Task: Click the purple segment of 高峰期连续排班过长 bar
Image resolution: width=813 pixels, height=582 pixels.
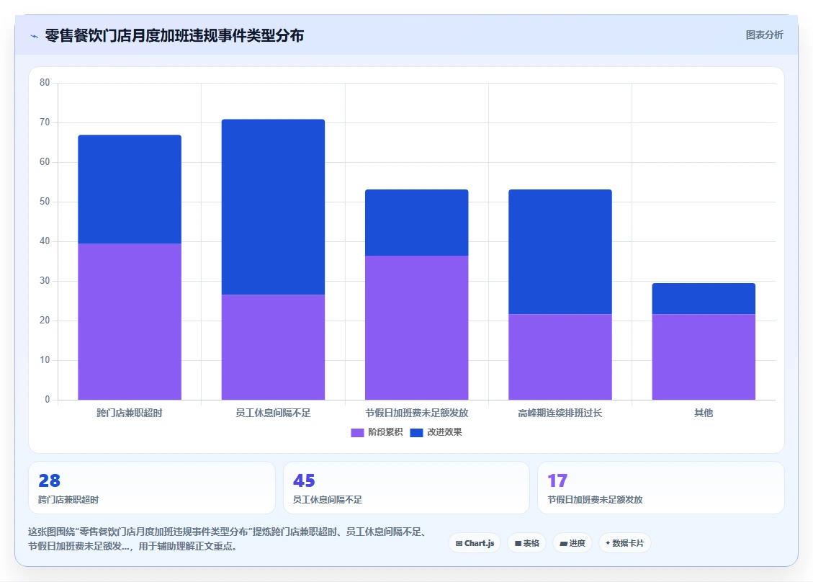Action: tap(560, 357)
